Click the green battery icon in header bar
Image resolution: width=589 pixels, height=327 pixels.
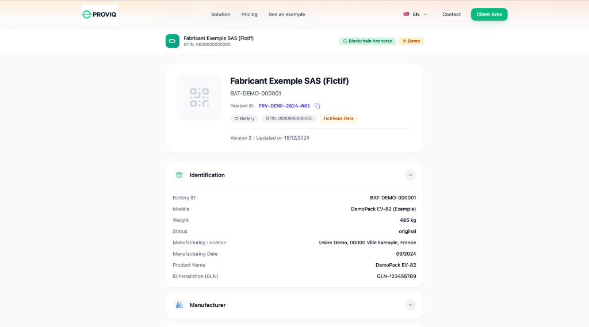[173, 41]
